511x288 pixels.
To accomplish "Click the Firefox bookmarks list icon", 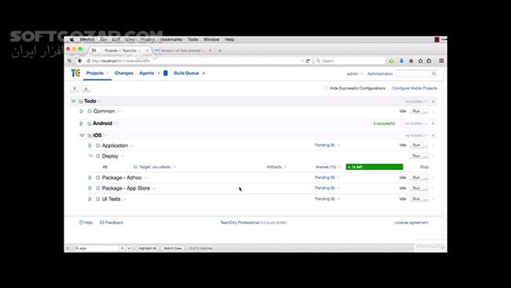I will coord(429,61).
